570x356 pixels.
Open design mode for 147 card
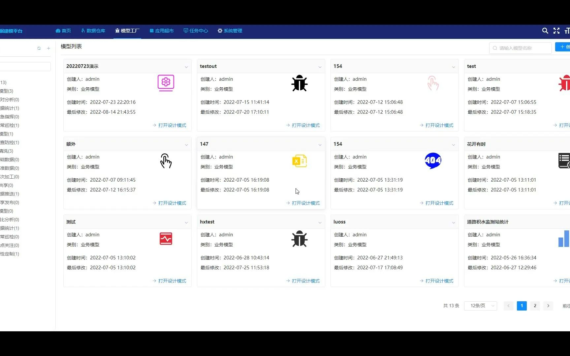click(303, 203)
